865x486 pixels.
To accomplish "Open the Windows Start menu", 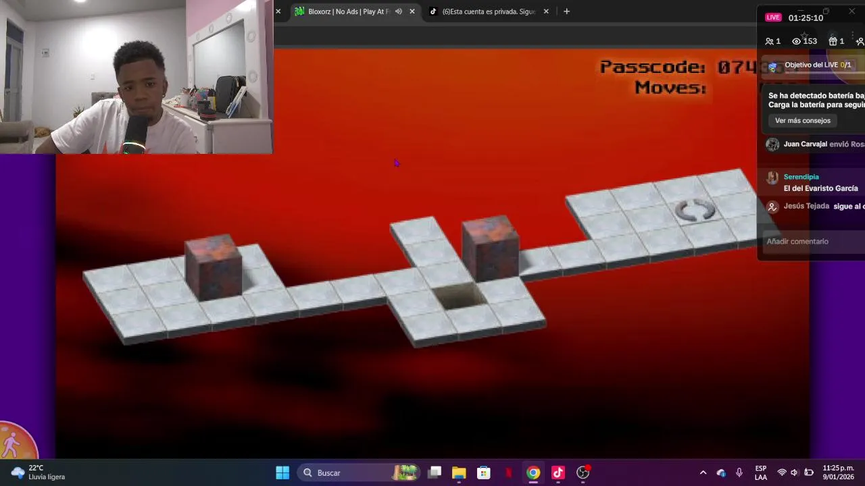I will (282, 473).
